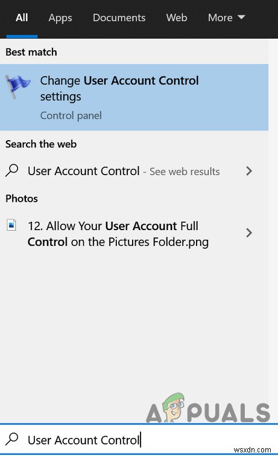Switch to the Apps tab
The width and height of the screenshot is (278, 456).
pyautogui.click(x=60, y=18)
